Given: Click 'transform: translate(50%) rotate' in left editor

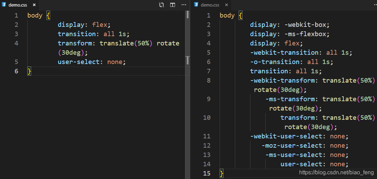Looking at the screenshot, I should 119,43.
